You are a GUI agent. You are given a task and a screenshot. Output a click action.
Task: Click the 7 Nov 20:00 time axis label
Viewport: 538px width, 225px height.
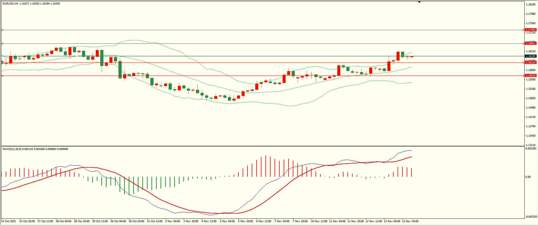point(300,221)
